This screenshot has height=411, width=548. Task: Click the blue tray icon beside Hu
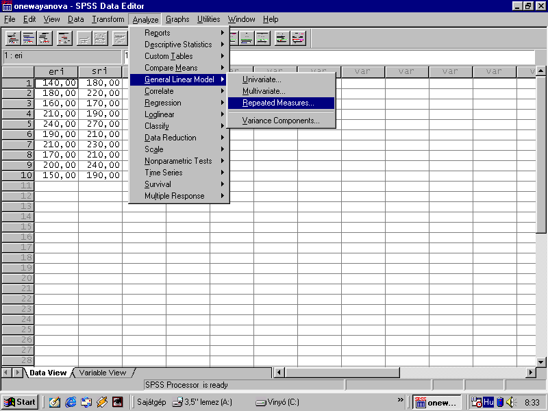click(x=500, y=402)
